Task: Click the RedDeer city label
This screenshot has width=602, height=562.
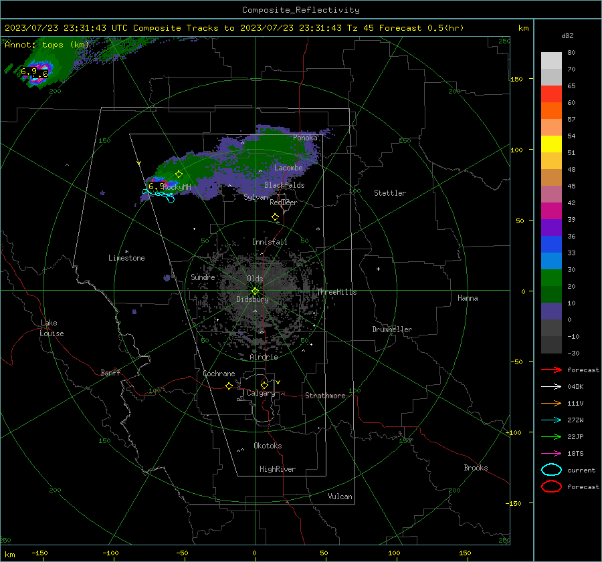Action: [x=284, y=202]
